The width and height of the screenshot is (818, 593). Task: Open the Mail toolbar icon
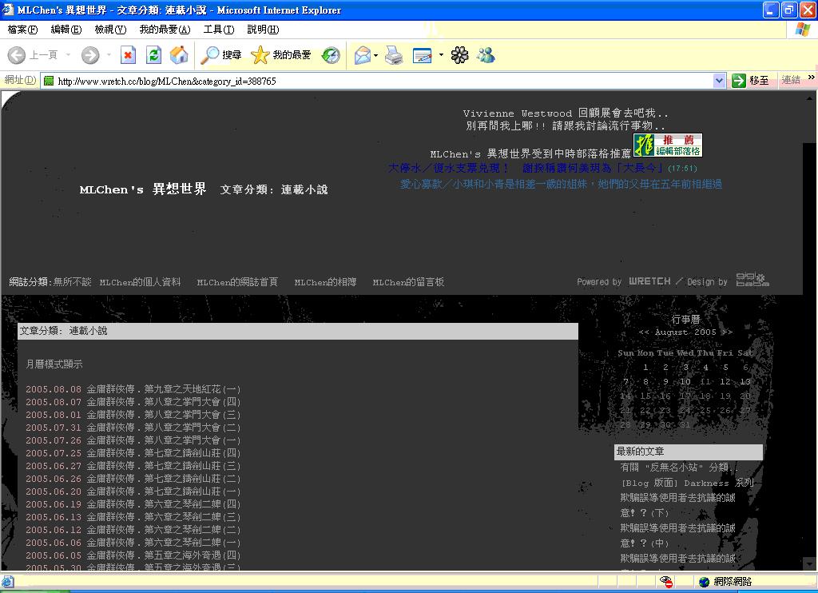coord(363,55)
